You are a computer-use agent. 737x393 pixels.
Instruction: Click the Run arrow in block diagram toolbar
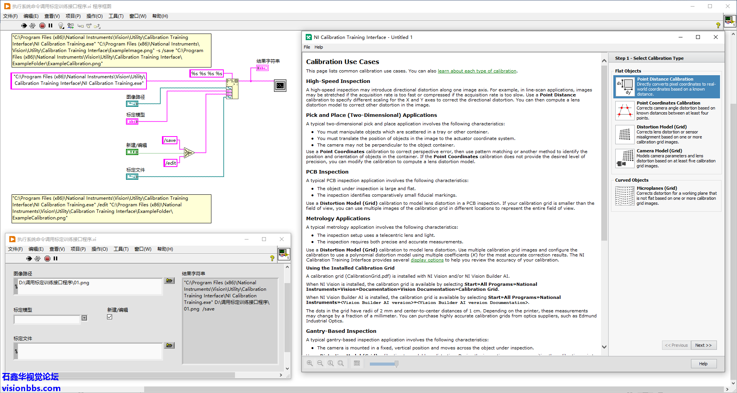tap(24, 26)
